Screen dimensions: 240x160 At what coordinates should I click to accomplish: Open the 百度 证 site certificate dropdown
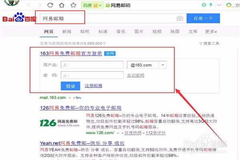[x=92, y=5]
